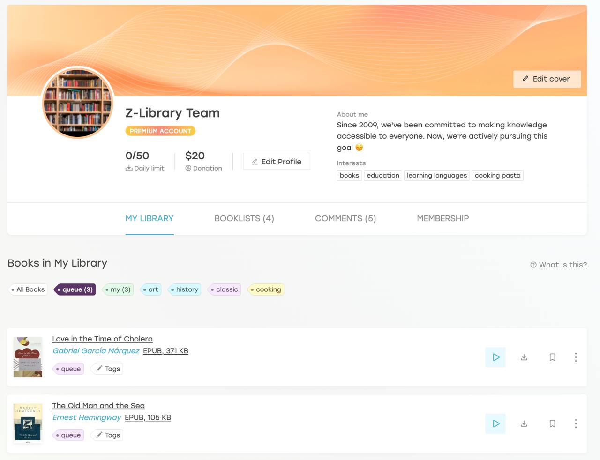Click the learning languages interest tag

pyautogui.click(x=437, y=176)
